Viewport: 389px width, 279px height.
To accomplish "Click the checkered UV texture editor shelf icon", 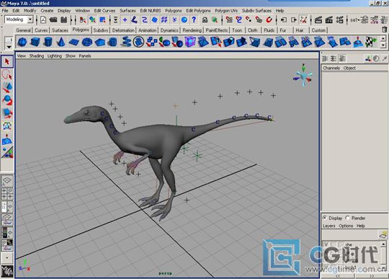I will pos(371,42).
